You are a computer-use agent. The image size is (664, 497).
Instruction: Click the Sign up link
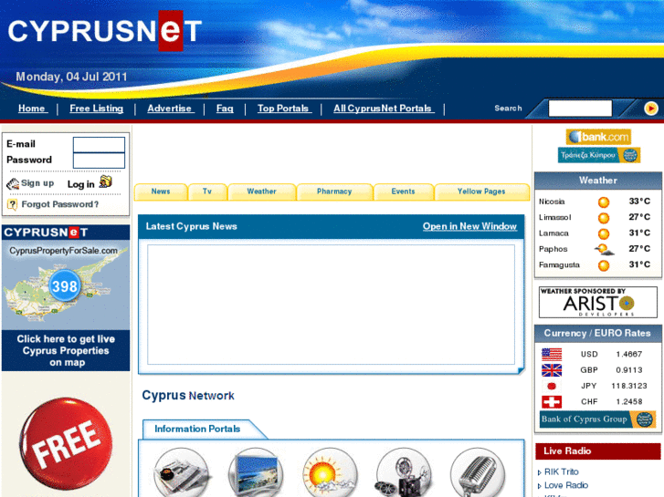click(37, 183)
